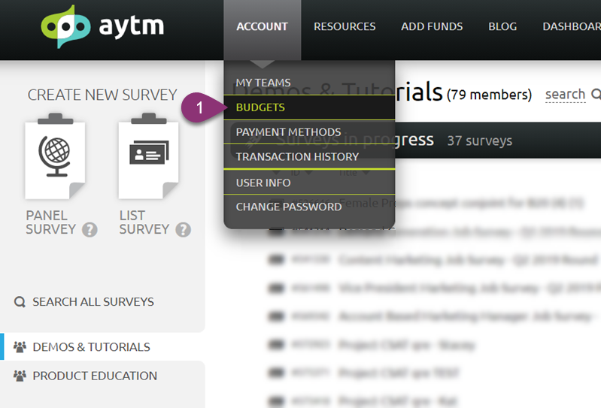The height and width of the screenshot is (408, 601).
Task: Open the Dashboard navigation item
Action: click(572, 26)
